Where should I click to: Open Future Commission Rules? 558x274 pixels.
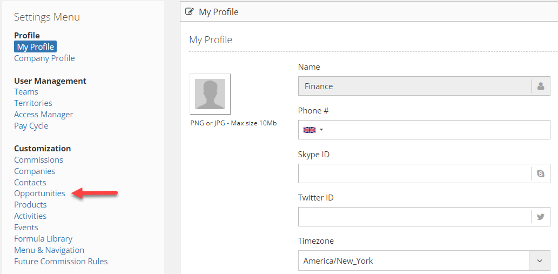pos(61,262)
